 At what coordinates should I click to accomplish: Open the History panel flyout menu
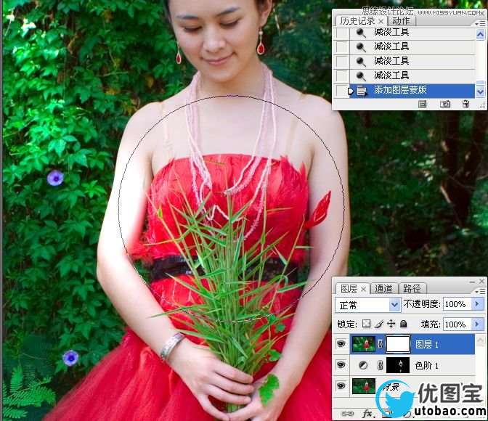480,23
